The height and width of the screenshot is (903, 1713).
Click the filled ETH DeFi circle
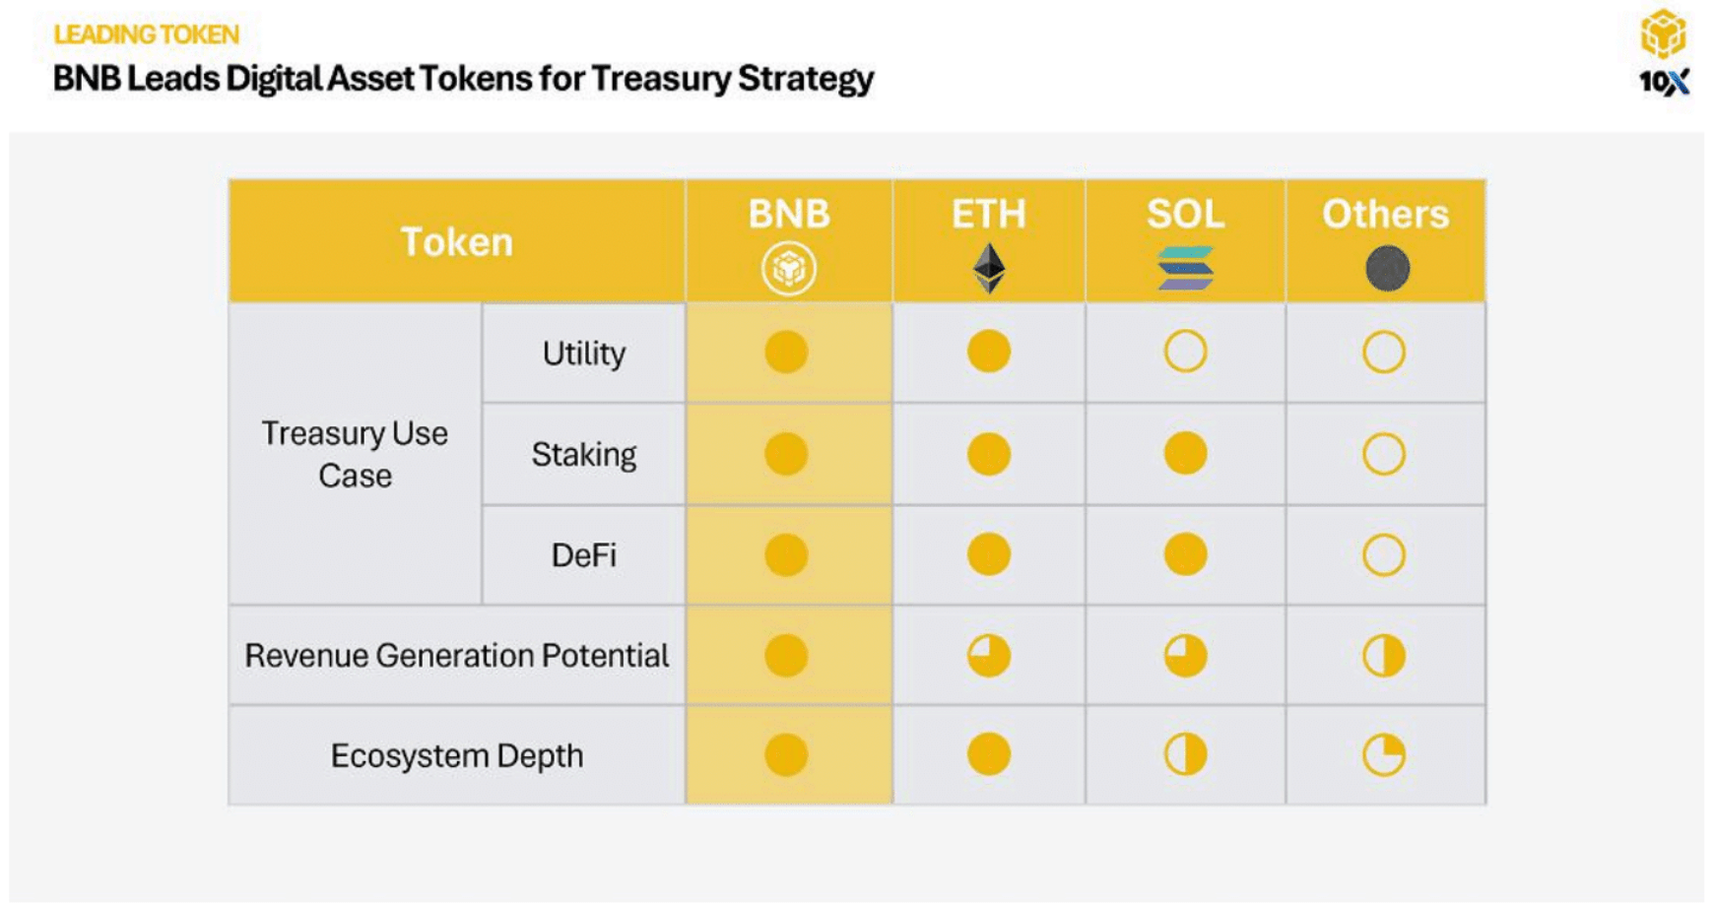pos(989,554)
